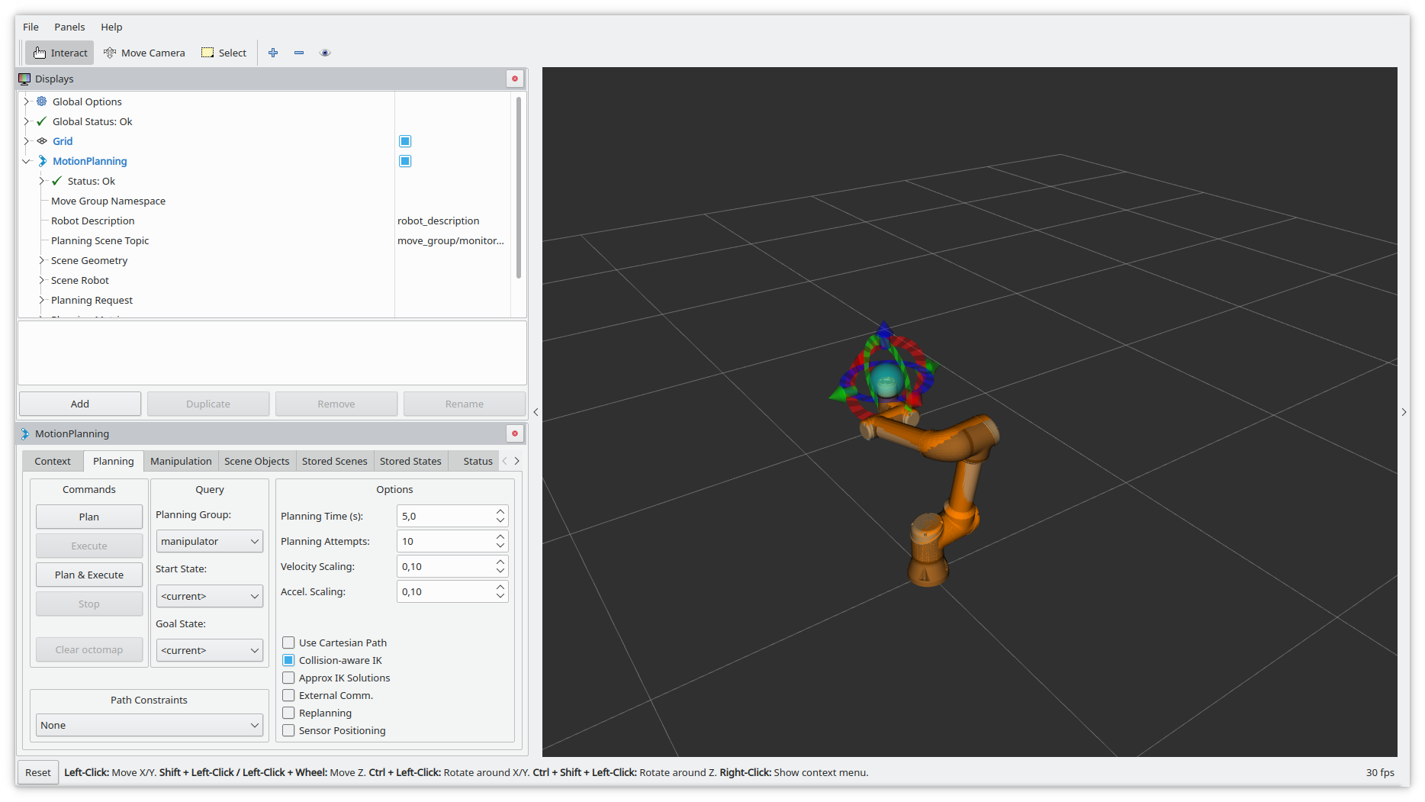This screenshot has height=802, width=1425.
Task: Open the Planning Group dropdown
Action: (x=210, y=541)
